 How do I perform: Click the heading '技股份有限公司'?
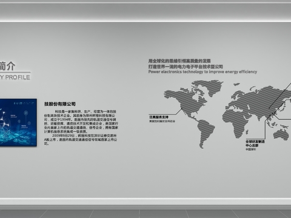click(60, 104)
